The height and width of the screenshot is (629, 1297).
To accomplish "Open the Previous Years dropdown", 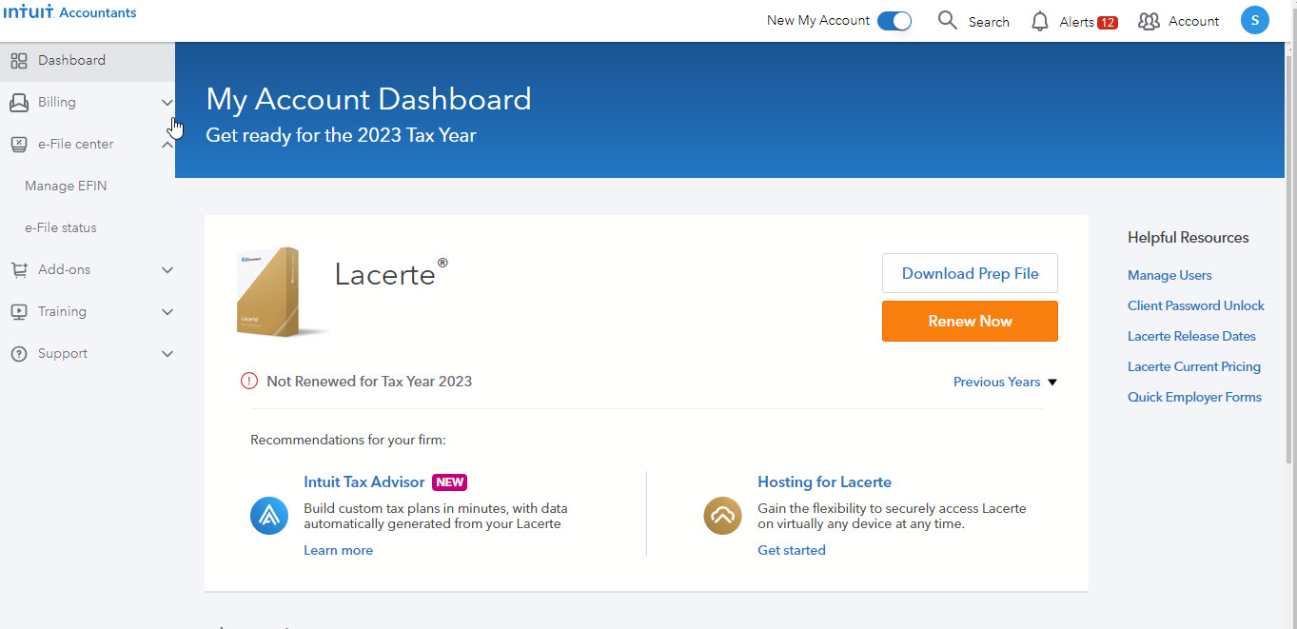I will (1004, 381).
